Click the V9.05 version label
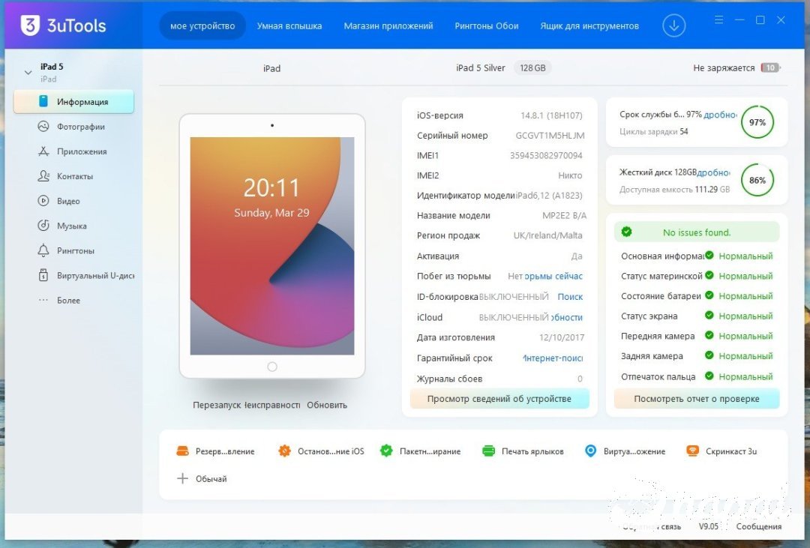 [x=708, y=526]
